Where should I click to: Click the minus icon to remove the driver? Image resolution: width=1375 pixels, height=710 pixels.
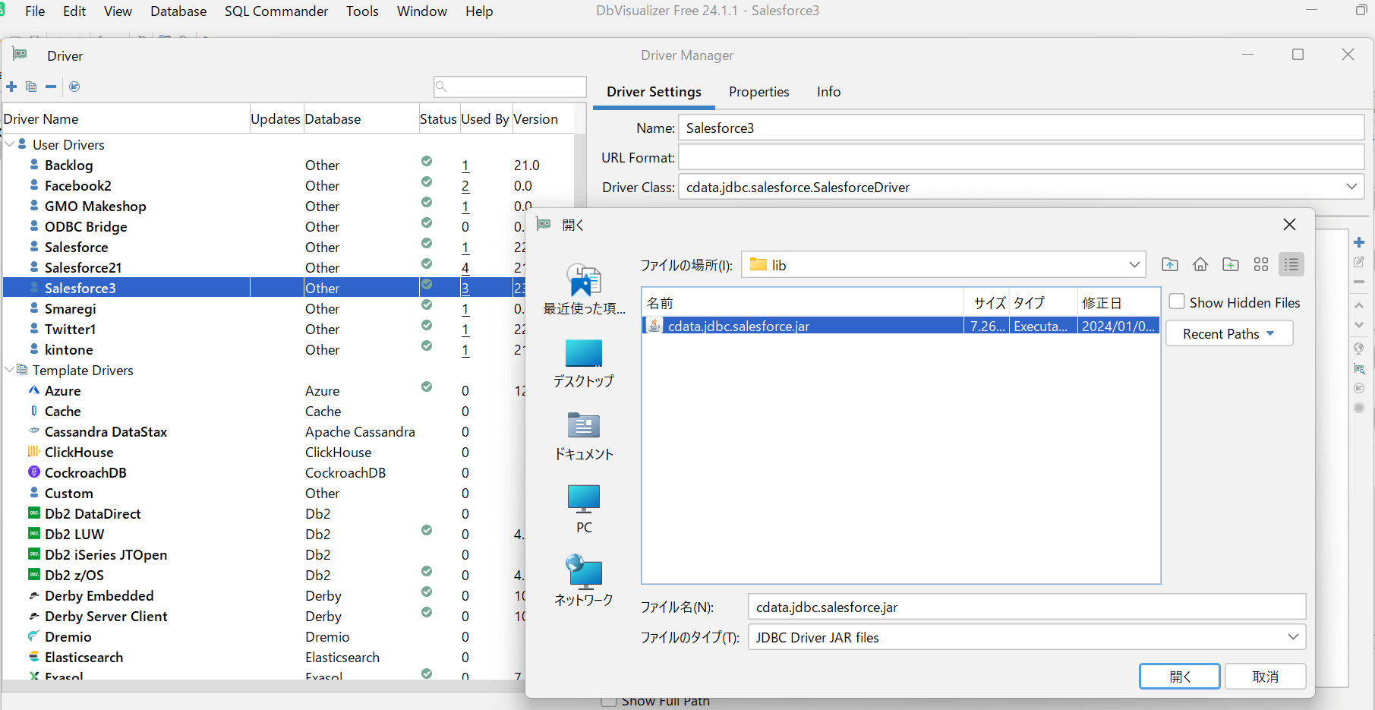[x=51, y=87]
